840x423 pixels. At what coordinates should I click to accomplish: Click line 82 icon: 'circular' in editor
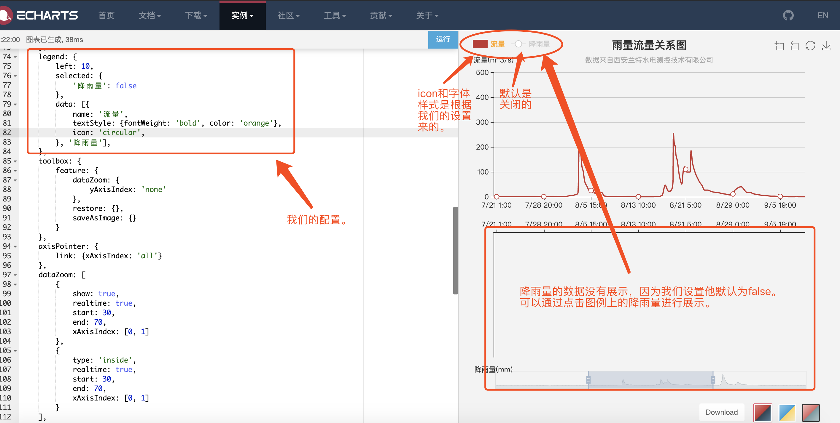click(108, 132)
